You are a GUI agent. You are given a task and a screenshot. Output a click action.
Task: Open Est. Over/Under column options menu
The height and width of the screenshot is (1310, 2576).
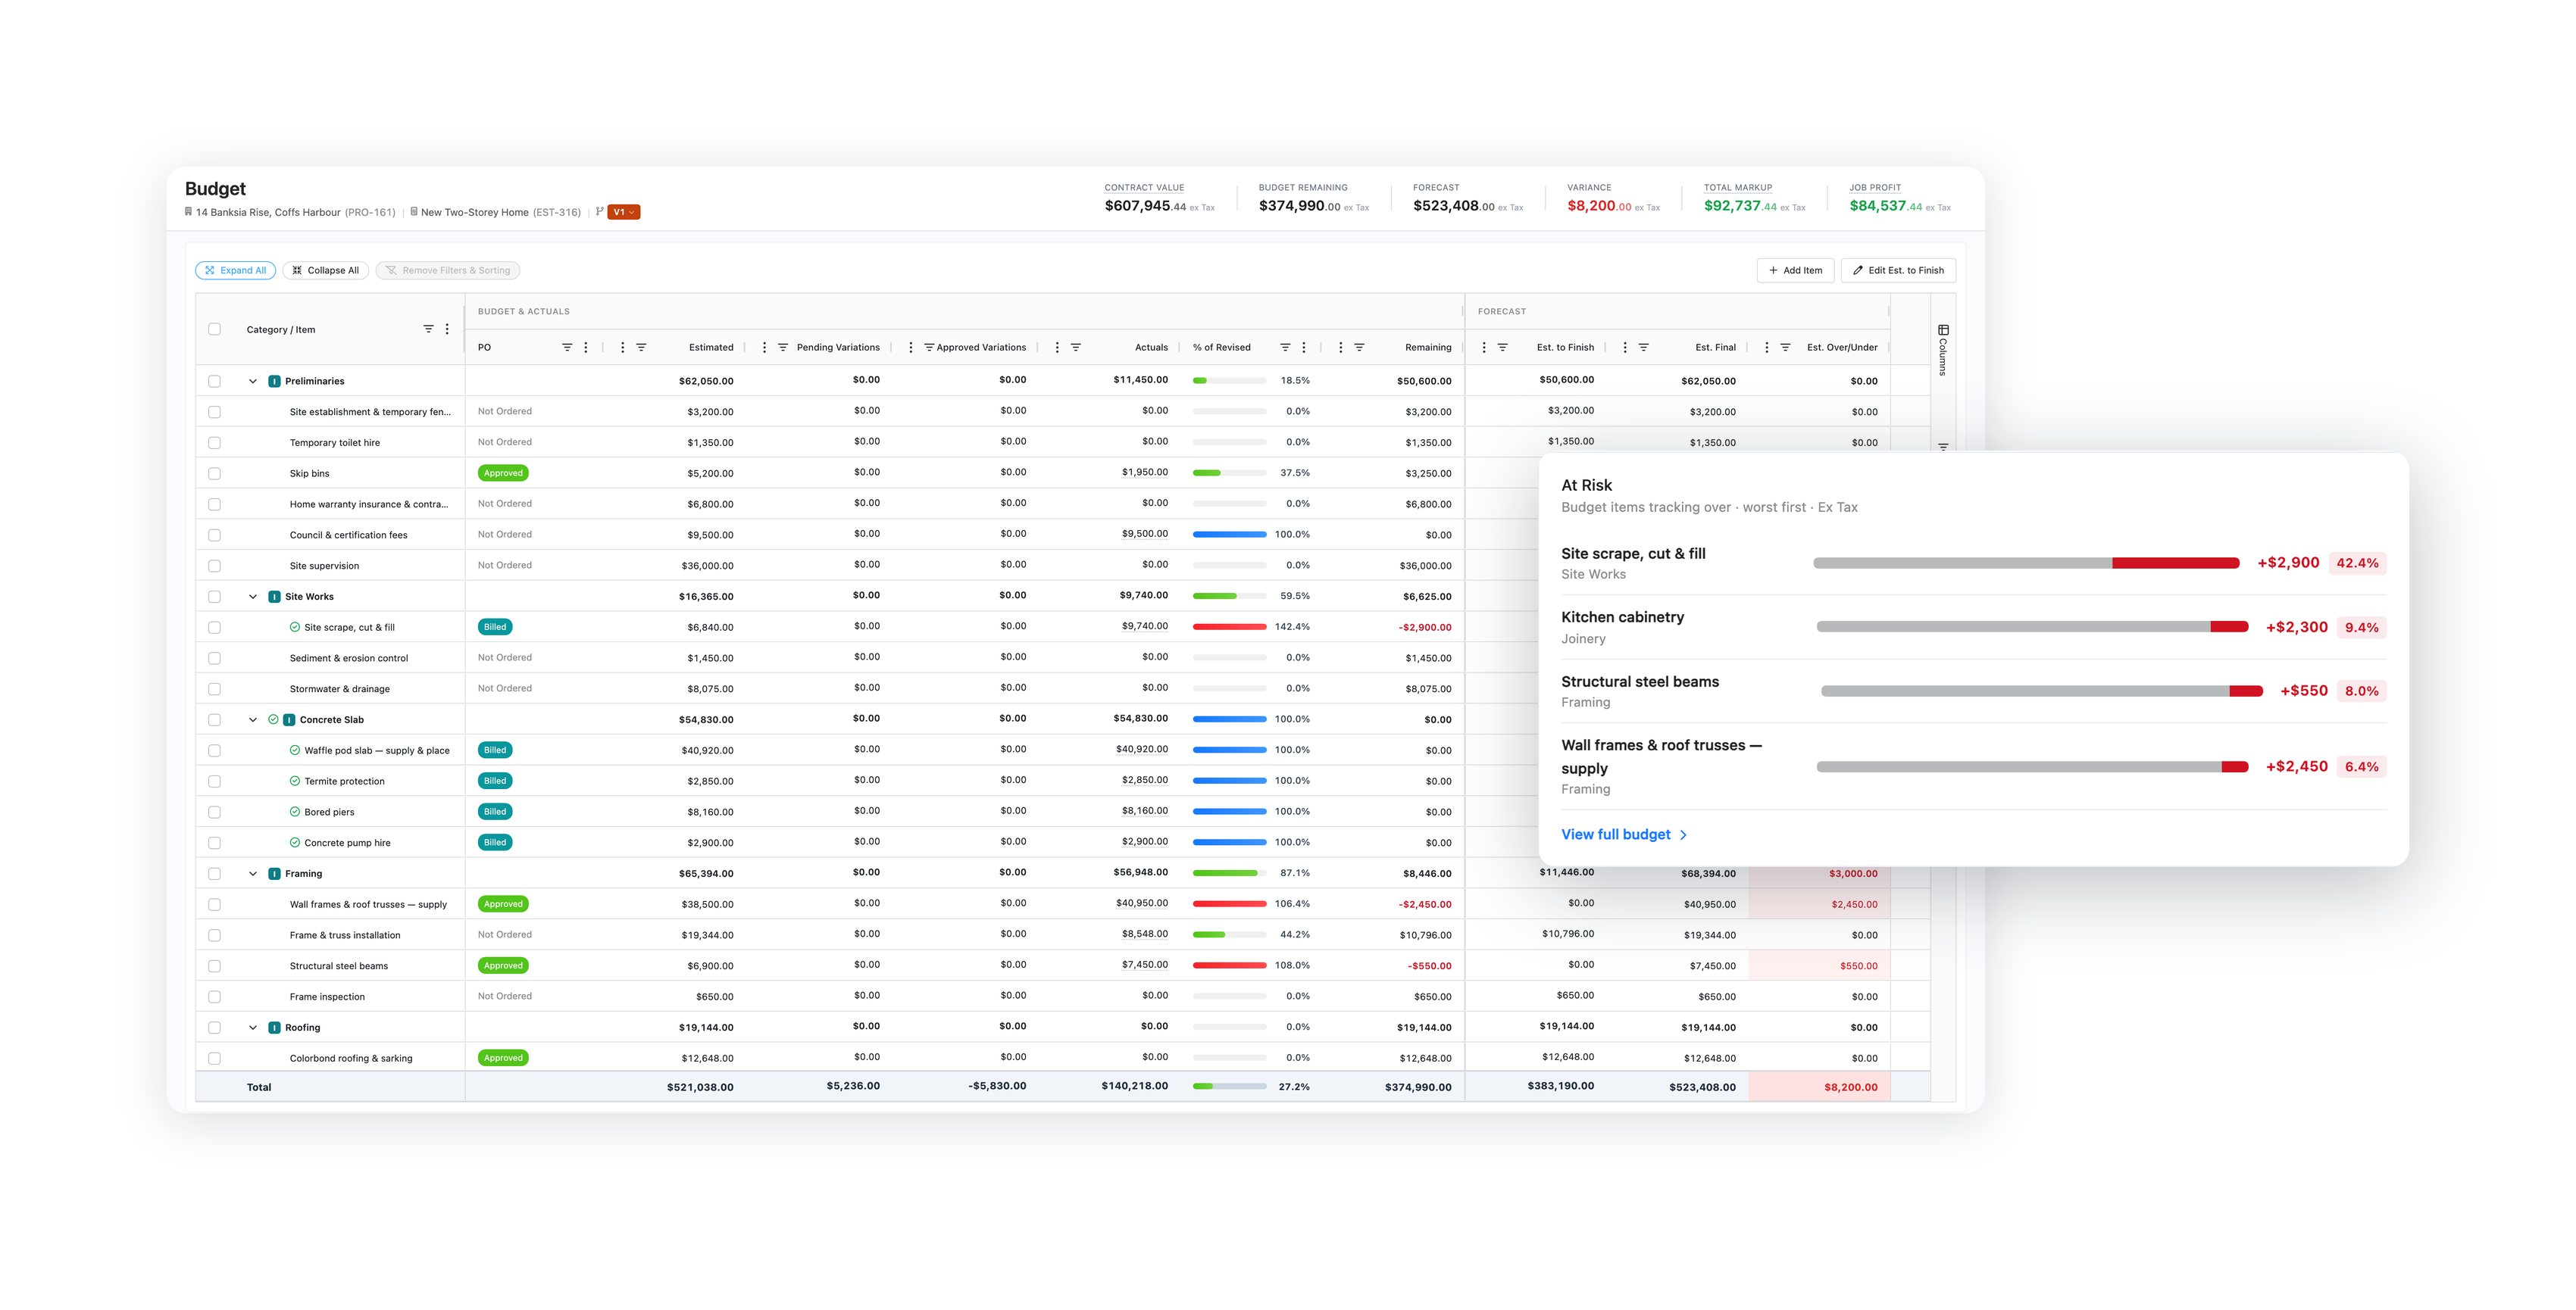[1766, 347]
